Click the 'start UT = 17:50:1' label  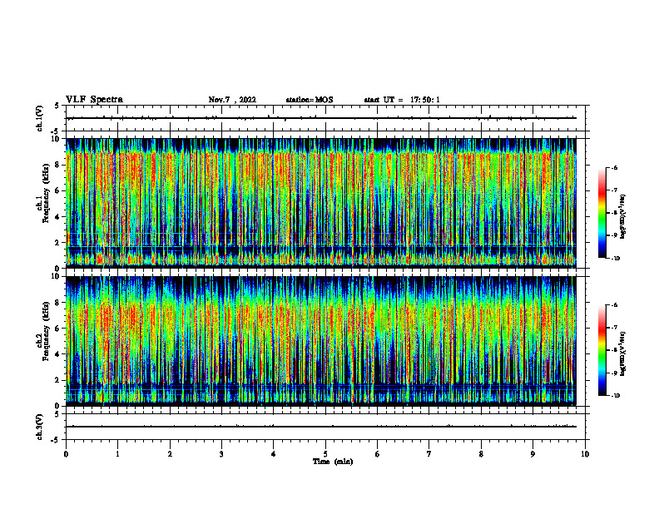(402, 100)
